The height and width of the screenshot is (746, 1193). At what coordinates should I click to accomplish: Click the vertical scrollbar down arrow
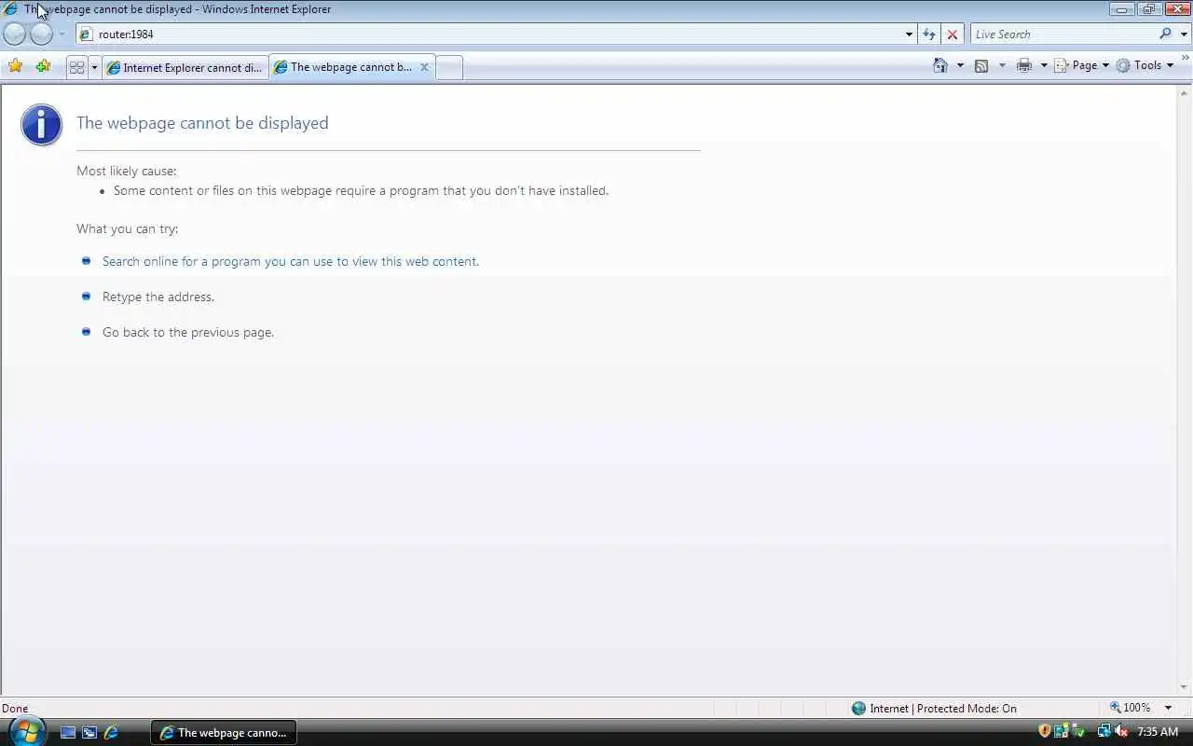pos(1185,688)
